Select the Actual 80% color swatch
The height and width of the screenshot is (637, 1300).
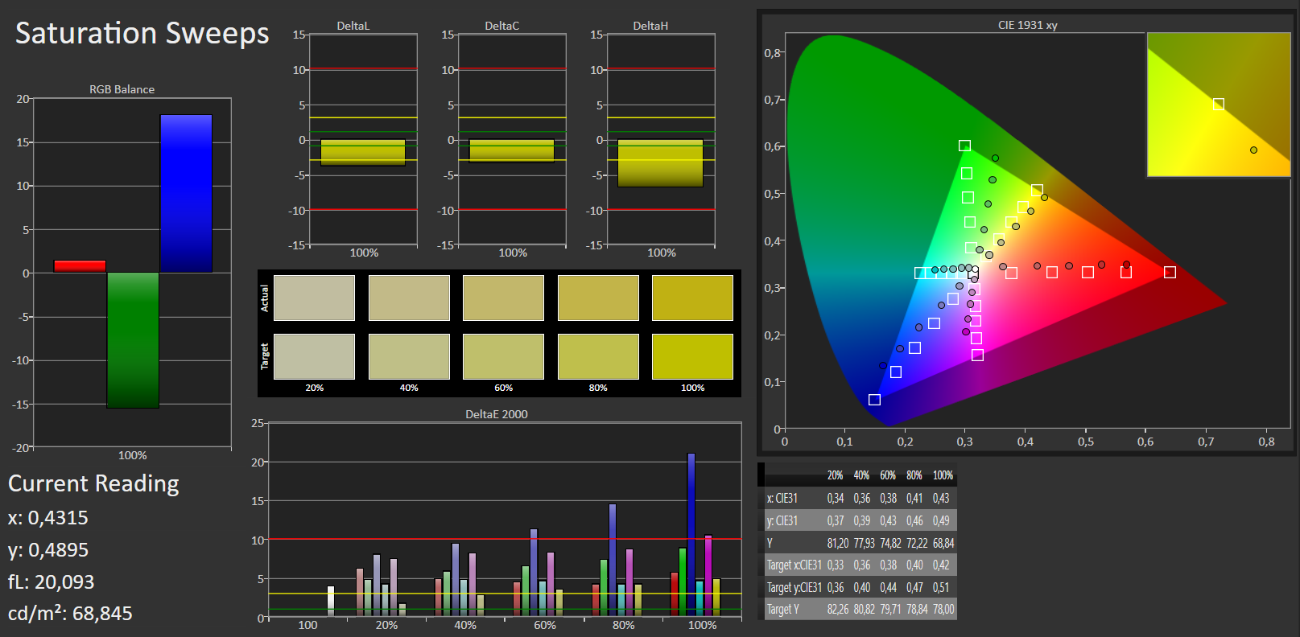click(x=598, y=298)
